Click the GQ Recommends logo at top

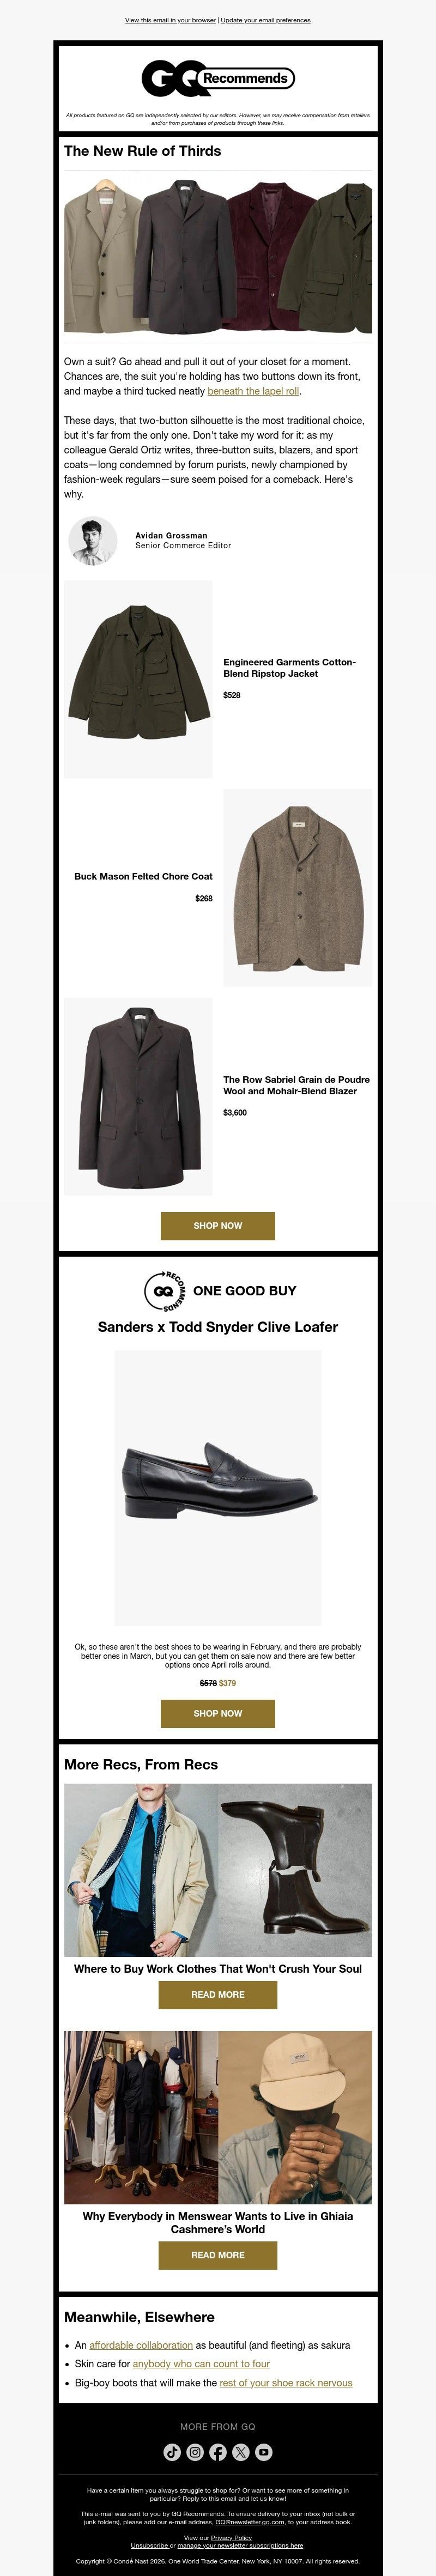(218, 78)
